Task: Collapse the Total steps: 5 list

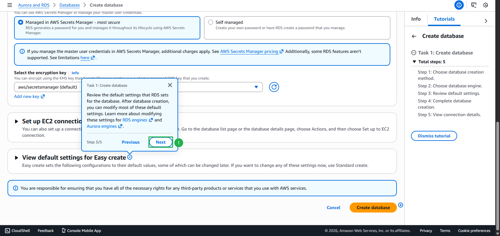Action: (x=414, y=62)
